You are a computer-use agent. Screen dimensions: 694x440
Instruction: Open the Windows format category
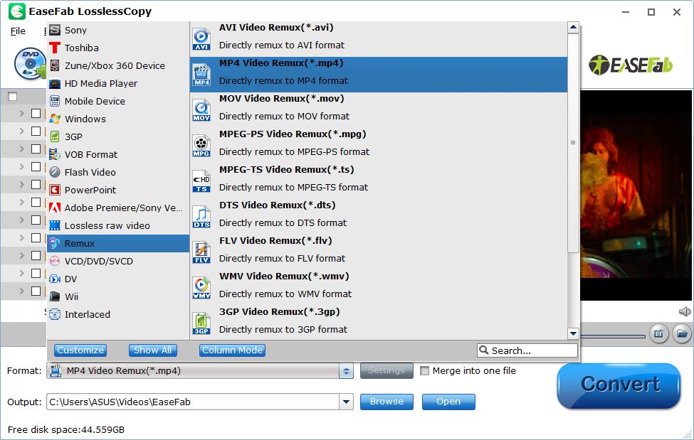(118, 119)
